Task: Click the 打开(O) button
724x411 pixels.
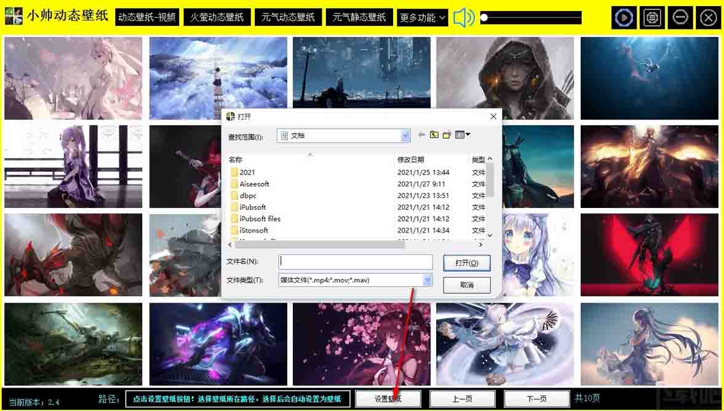Action: tap(467, 263)
